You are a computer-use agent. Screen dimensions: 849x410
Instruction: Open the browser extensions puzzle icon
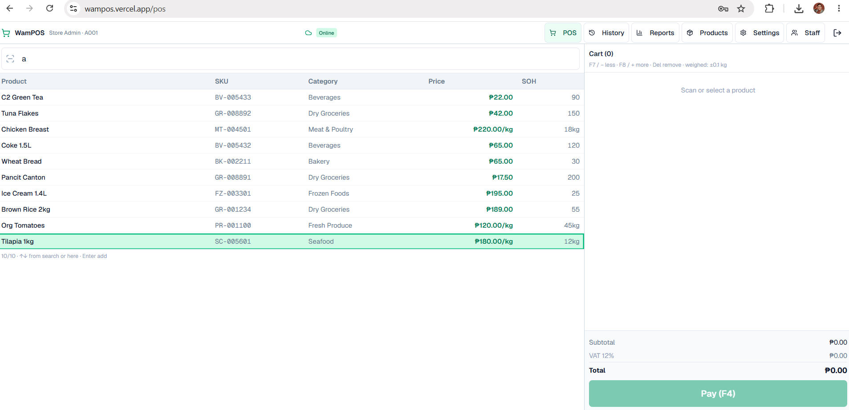(x=769, y=8)
